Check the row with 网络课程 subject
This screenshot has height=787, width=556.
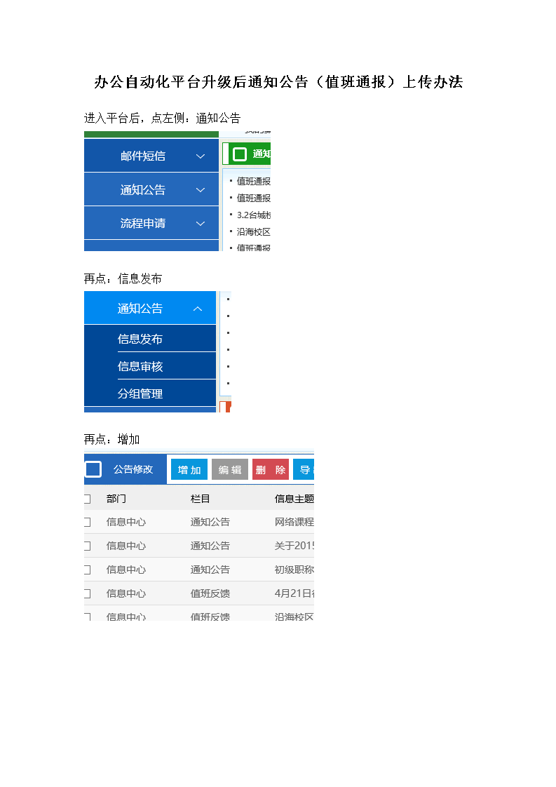88,522
